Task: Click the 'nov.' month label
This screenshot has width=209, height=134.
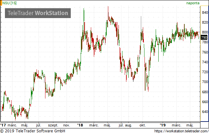Action: (x=66, y=125)
